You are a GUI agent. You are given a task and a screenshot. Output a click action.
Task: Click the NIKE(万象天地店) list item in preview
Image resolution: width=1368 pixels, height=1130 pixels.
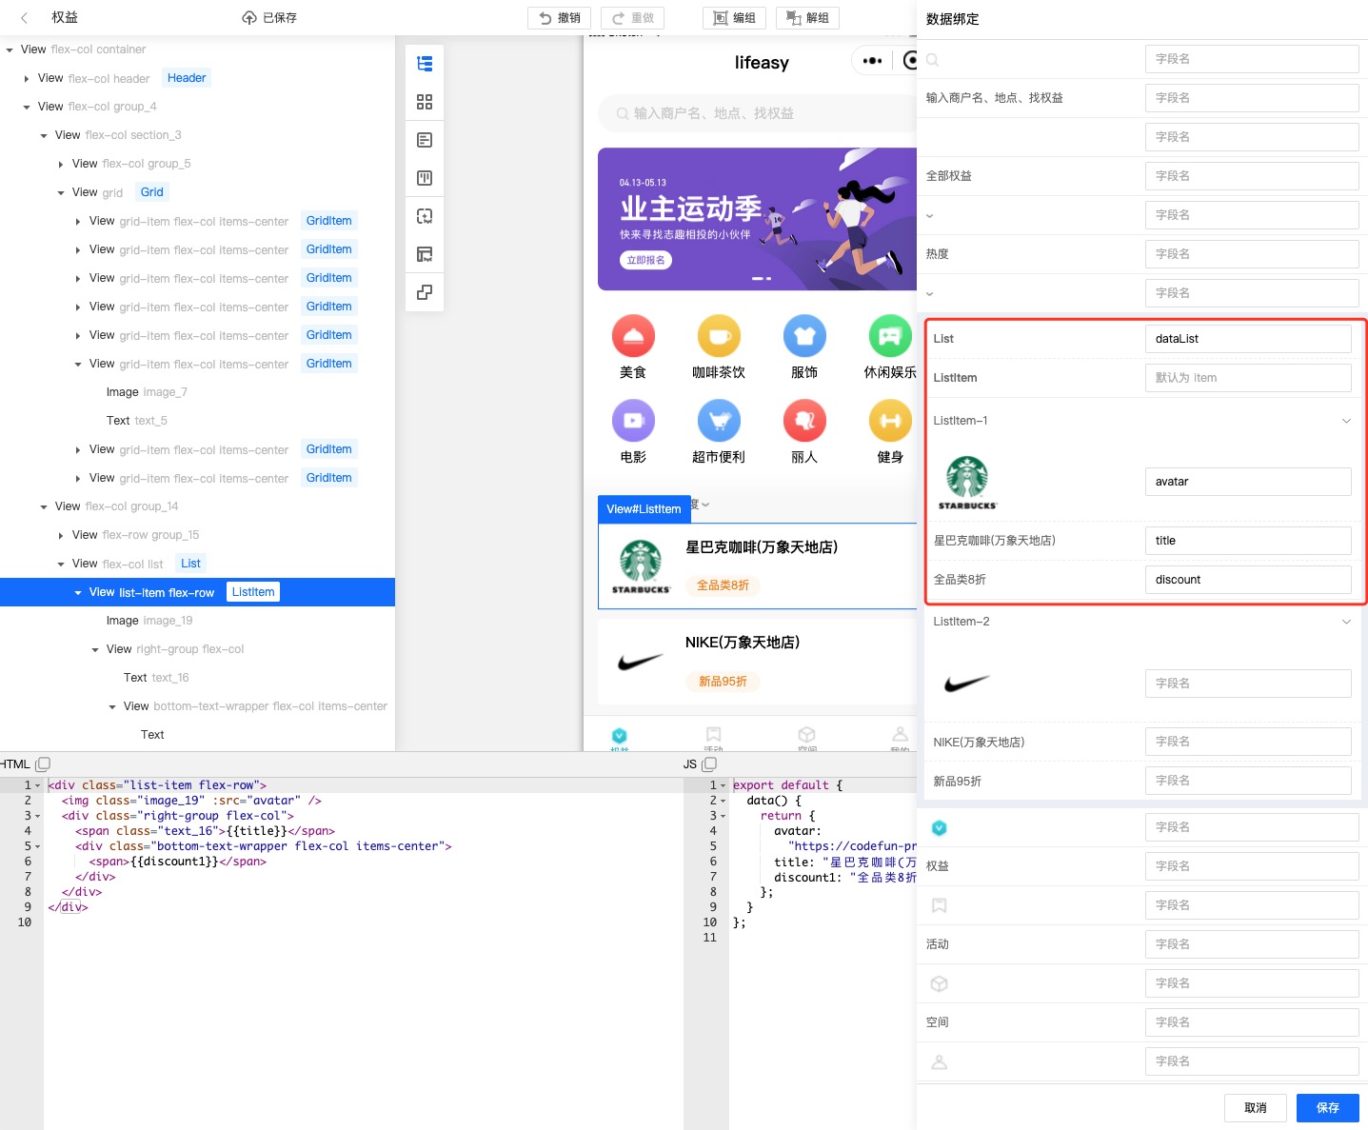tap(757, 661)
